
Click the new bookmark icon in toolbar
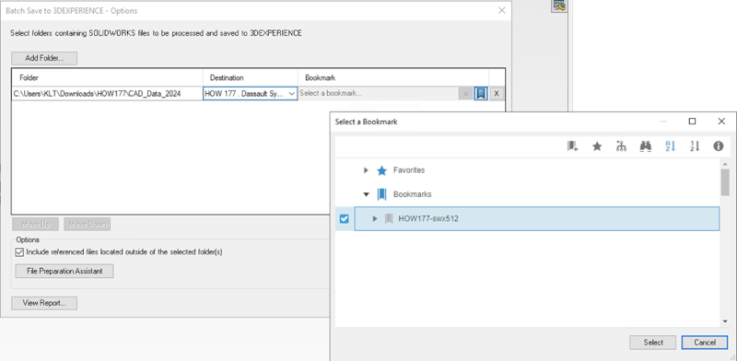(x=572, y=146)
